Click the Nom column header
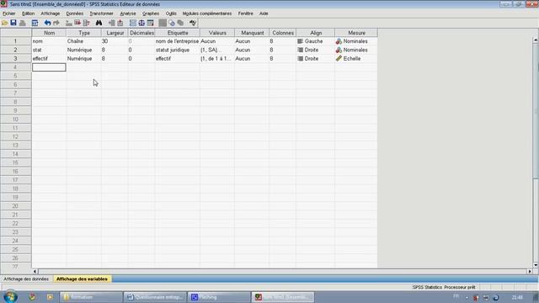Image resolution: width=539 pixels, height=303 pixels. click(49, 33)
